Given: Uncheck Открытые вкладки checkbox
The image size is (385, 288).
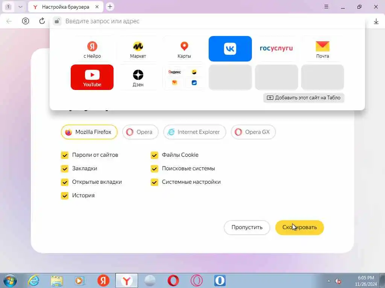Looking at the screenshot, I should pos(65,182).
